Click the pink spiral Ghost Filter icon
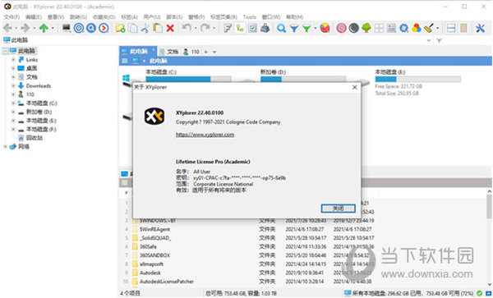Image resolution: width=493 pixels, height=298 pixels. pos(341,28)
